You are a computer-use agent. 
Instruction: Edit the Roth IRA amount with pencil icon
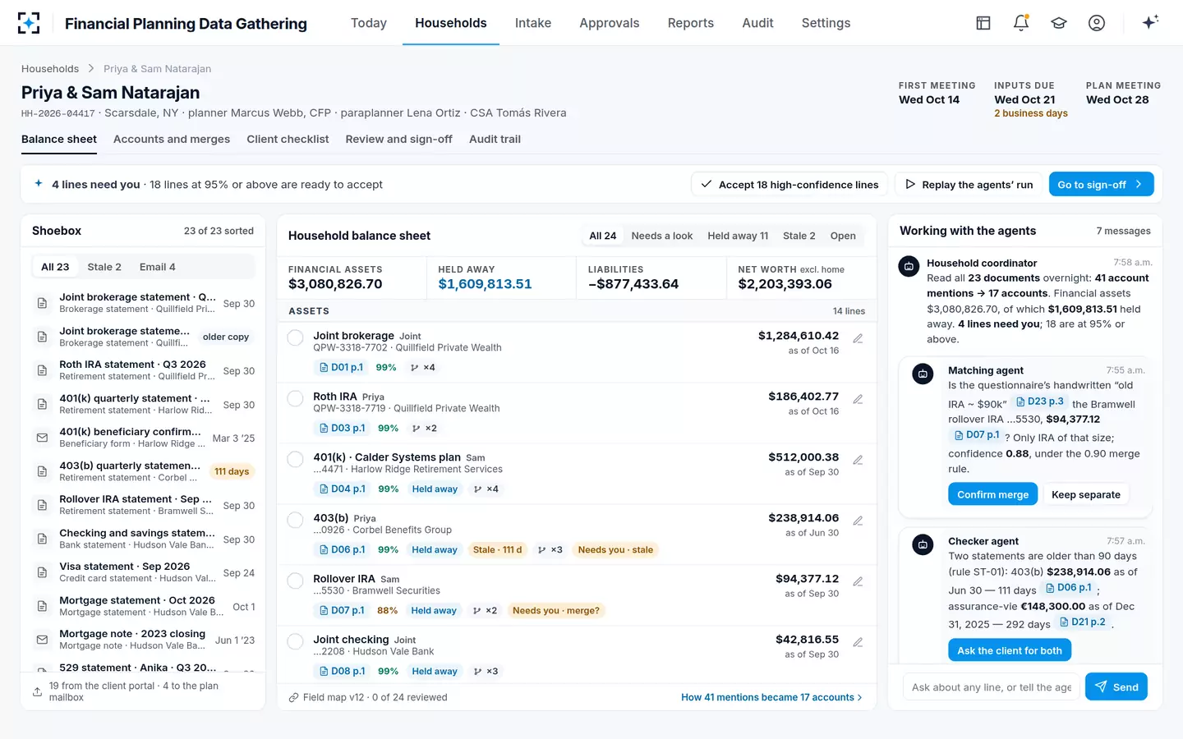(x=858, y=399)
